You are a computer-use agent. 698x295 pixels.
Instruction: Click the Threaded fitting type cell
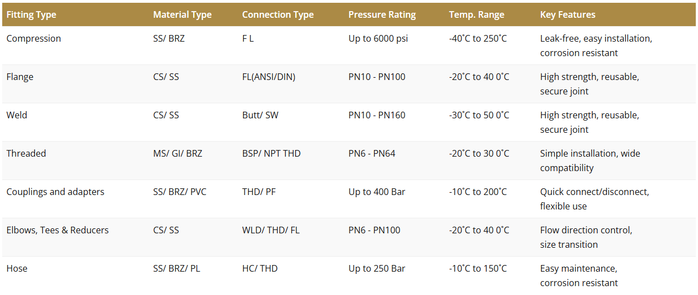[x=26, y=153]
